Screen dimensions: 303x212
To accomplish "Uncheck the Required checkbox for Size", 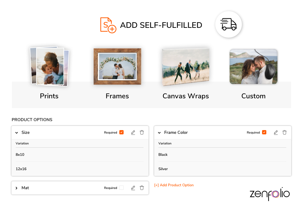I will click(x=121, y=132).
